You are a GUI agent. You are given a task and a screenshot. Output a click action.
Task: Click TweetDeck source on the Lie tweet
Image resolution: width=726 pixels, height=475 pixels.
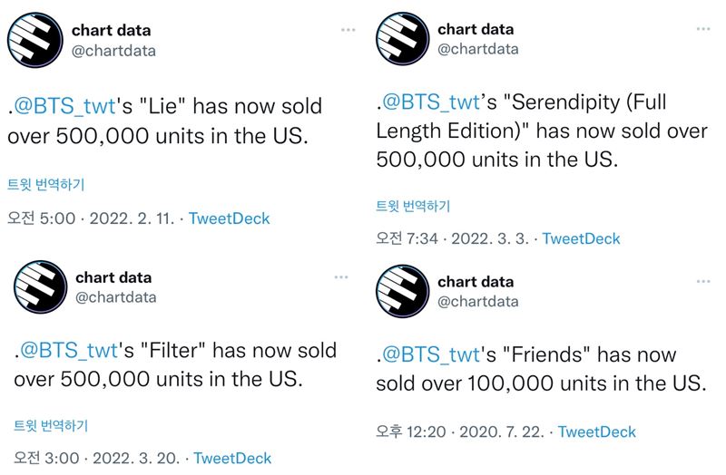pyautogui.click(x=230, y=218)
